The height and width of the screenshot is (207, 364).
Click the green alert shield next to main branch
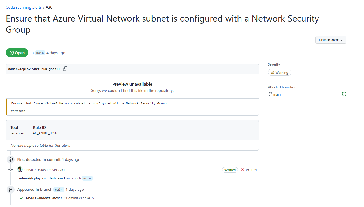[344, 94]
